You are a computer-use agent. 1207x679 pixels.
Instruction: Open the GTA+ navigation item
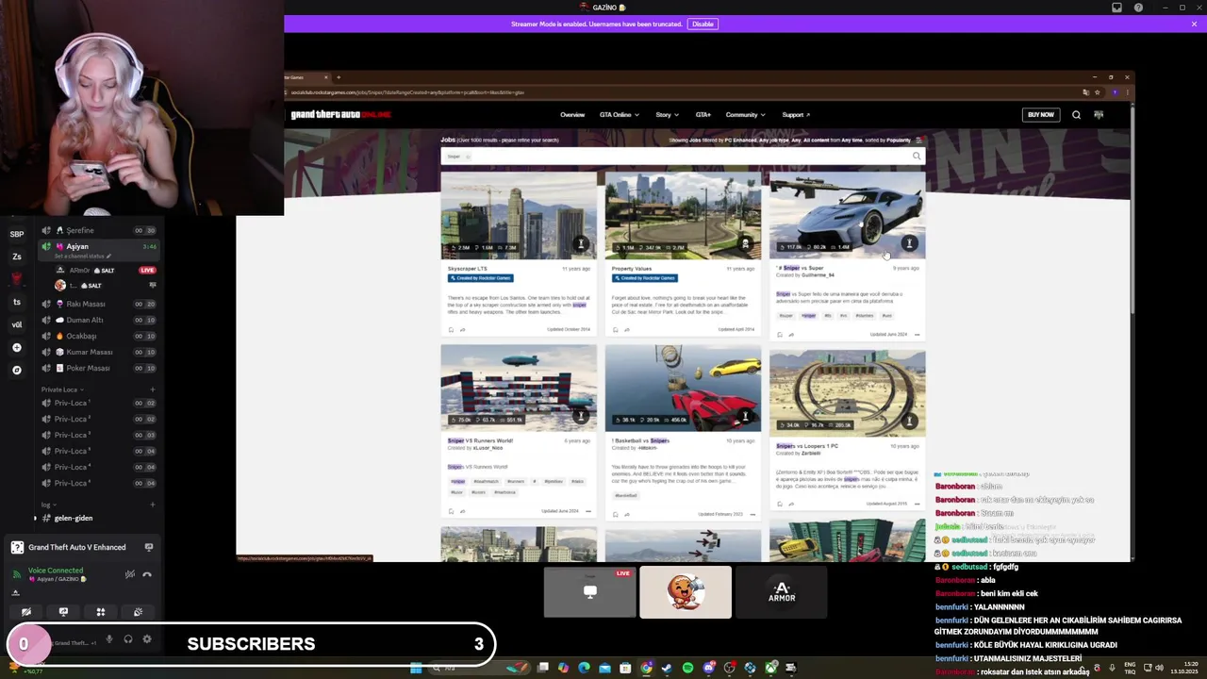coord(703,115)
